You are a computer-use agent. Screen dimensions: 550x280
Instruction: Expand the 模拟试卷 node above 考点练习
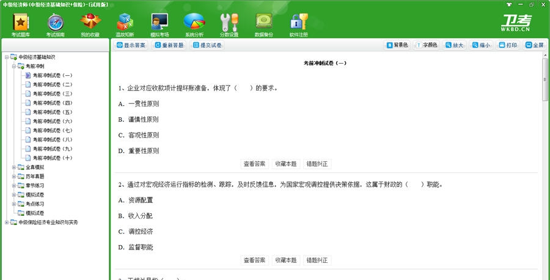click(13, 194)
